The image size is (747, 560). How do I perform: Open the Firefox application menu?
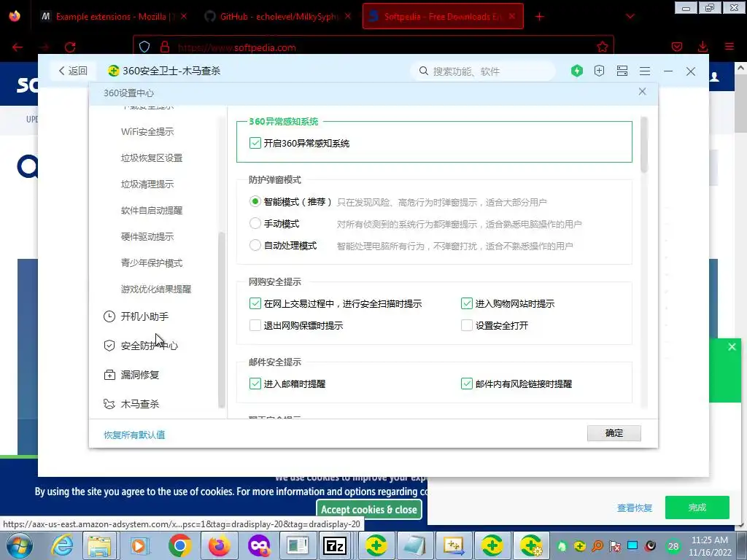pyautogui.click(x=729, y=47)
